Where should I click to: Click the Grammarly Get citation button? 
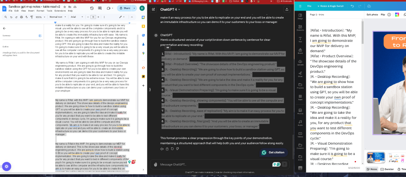(274, 153)
